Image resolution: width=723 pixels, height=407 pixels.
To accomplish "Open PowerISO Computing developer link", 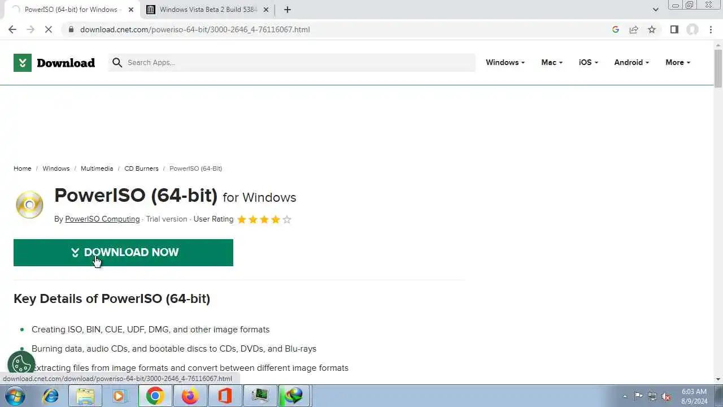I will coord(102,219).
